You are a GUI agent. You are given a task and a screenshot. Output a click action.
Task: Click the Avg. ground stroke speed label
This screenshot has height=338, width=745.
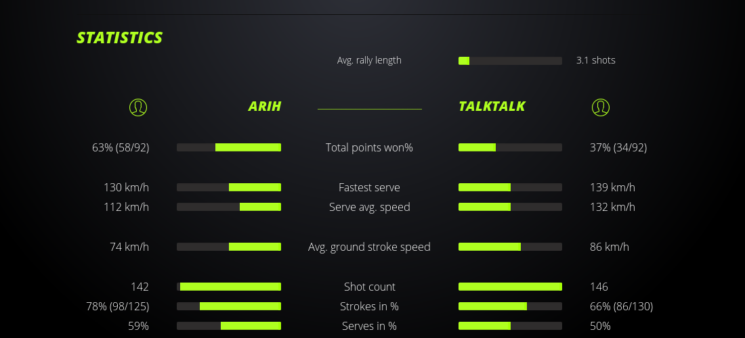coord(369,247)
